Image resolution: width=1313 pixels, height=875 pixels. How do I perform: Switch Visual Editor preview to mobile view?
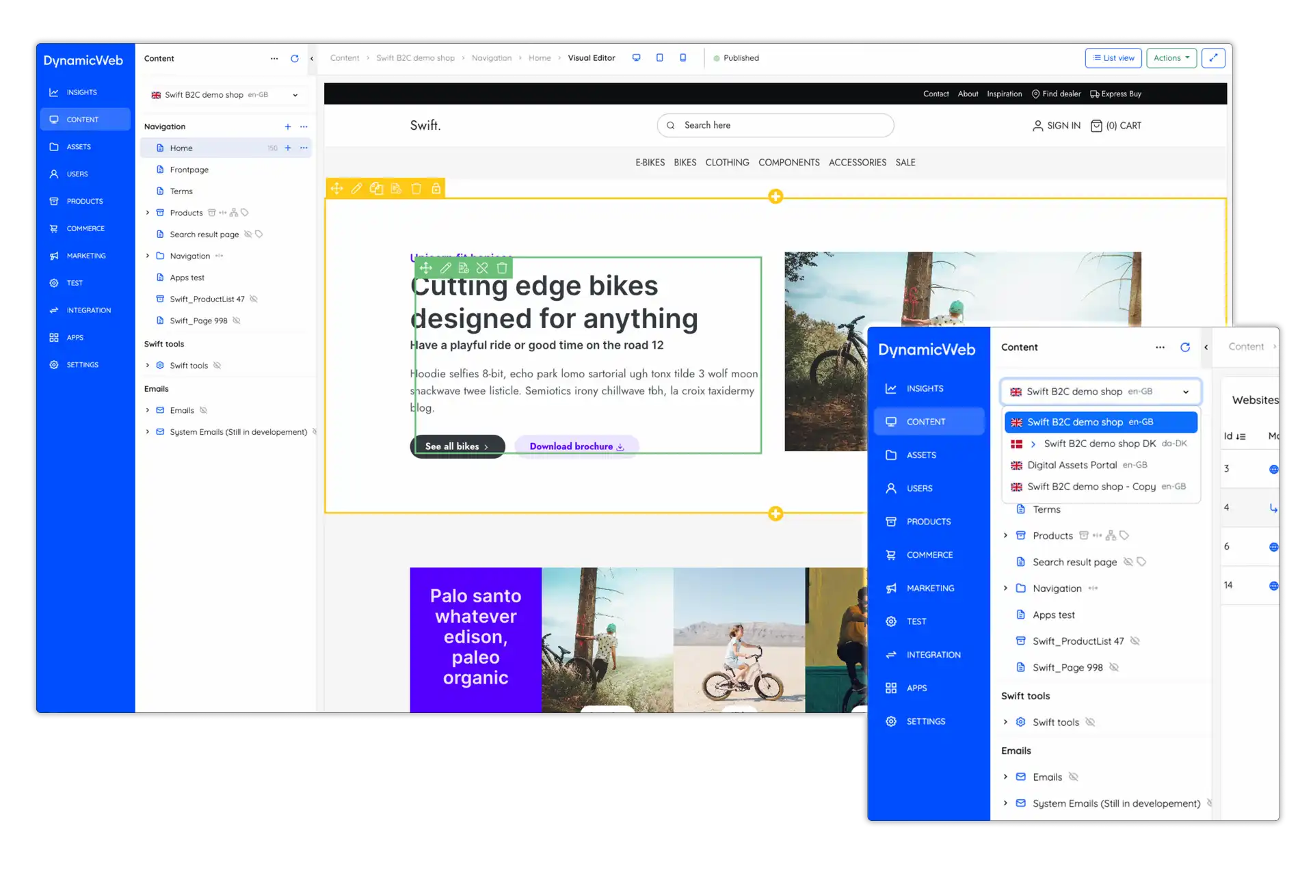tap(682, 57)
